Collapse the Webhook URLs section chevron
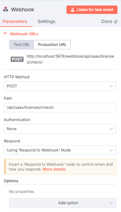The image size is (121, 212). click(x=5, y=33)
